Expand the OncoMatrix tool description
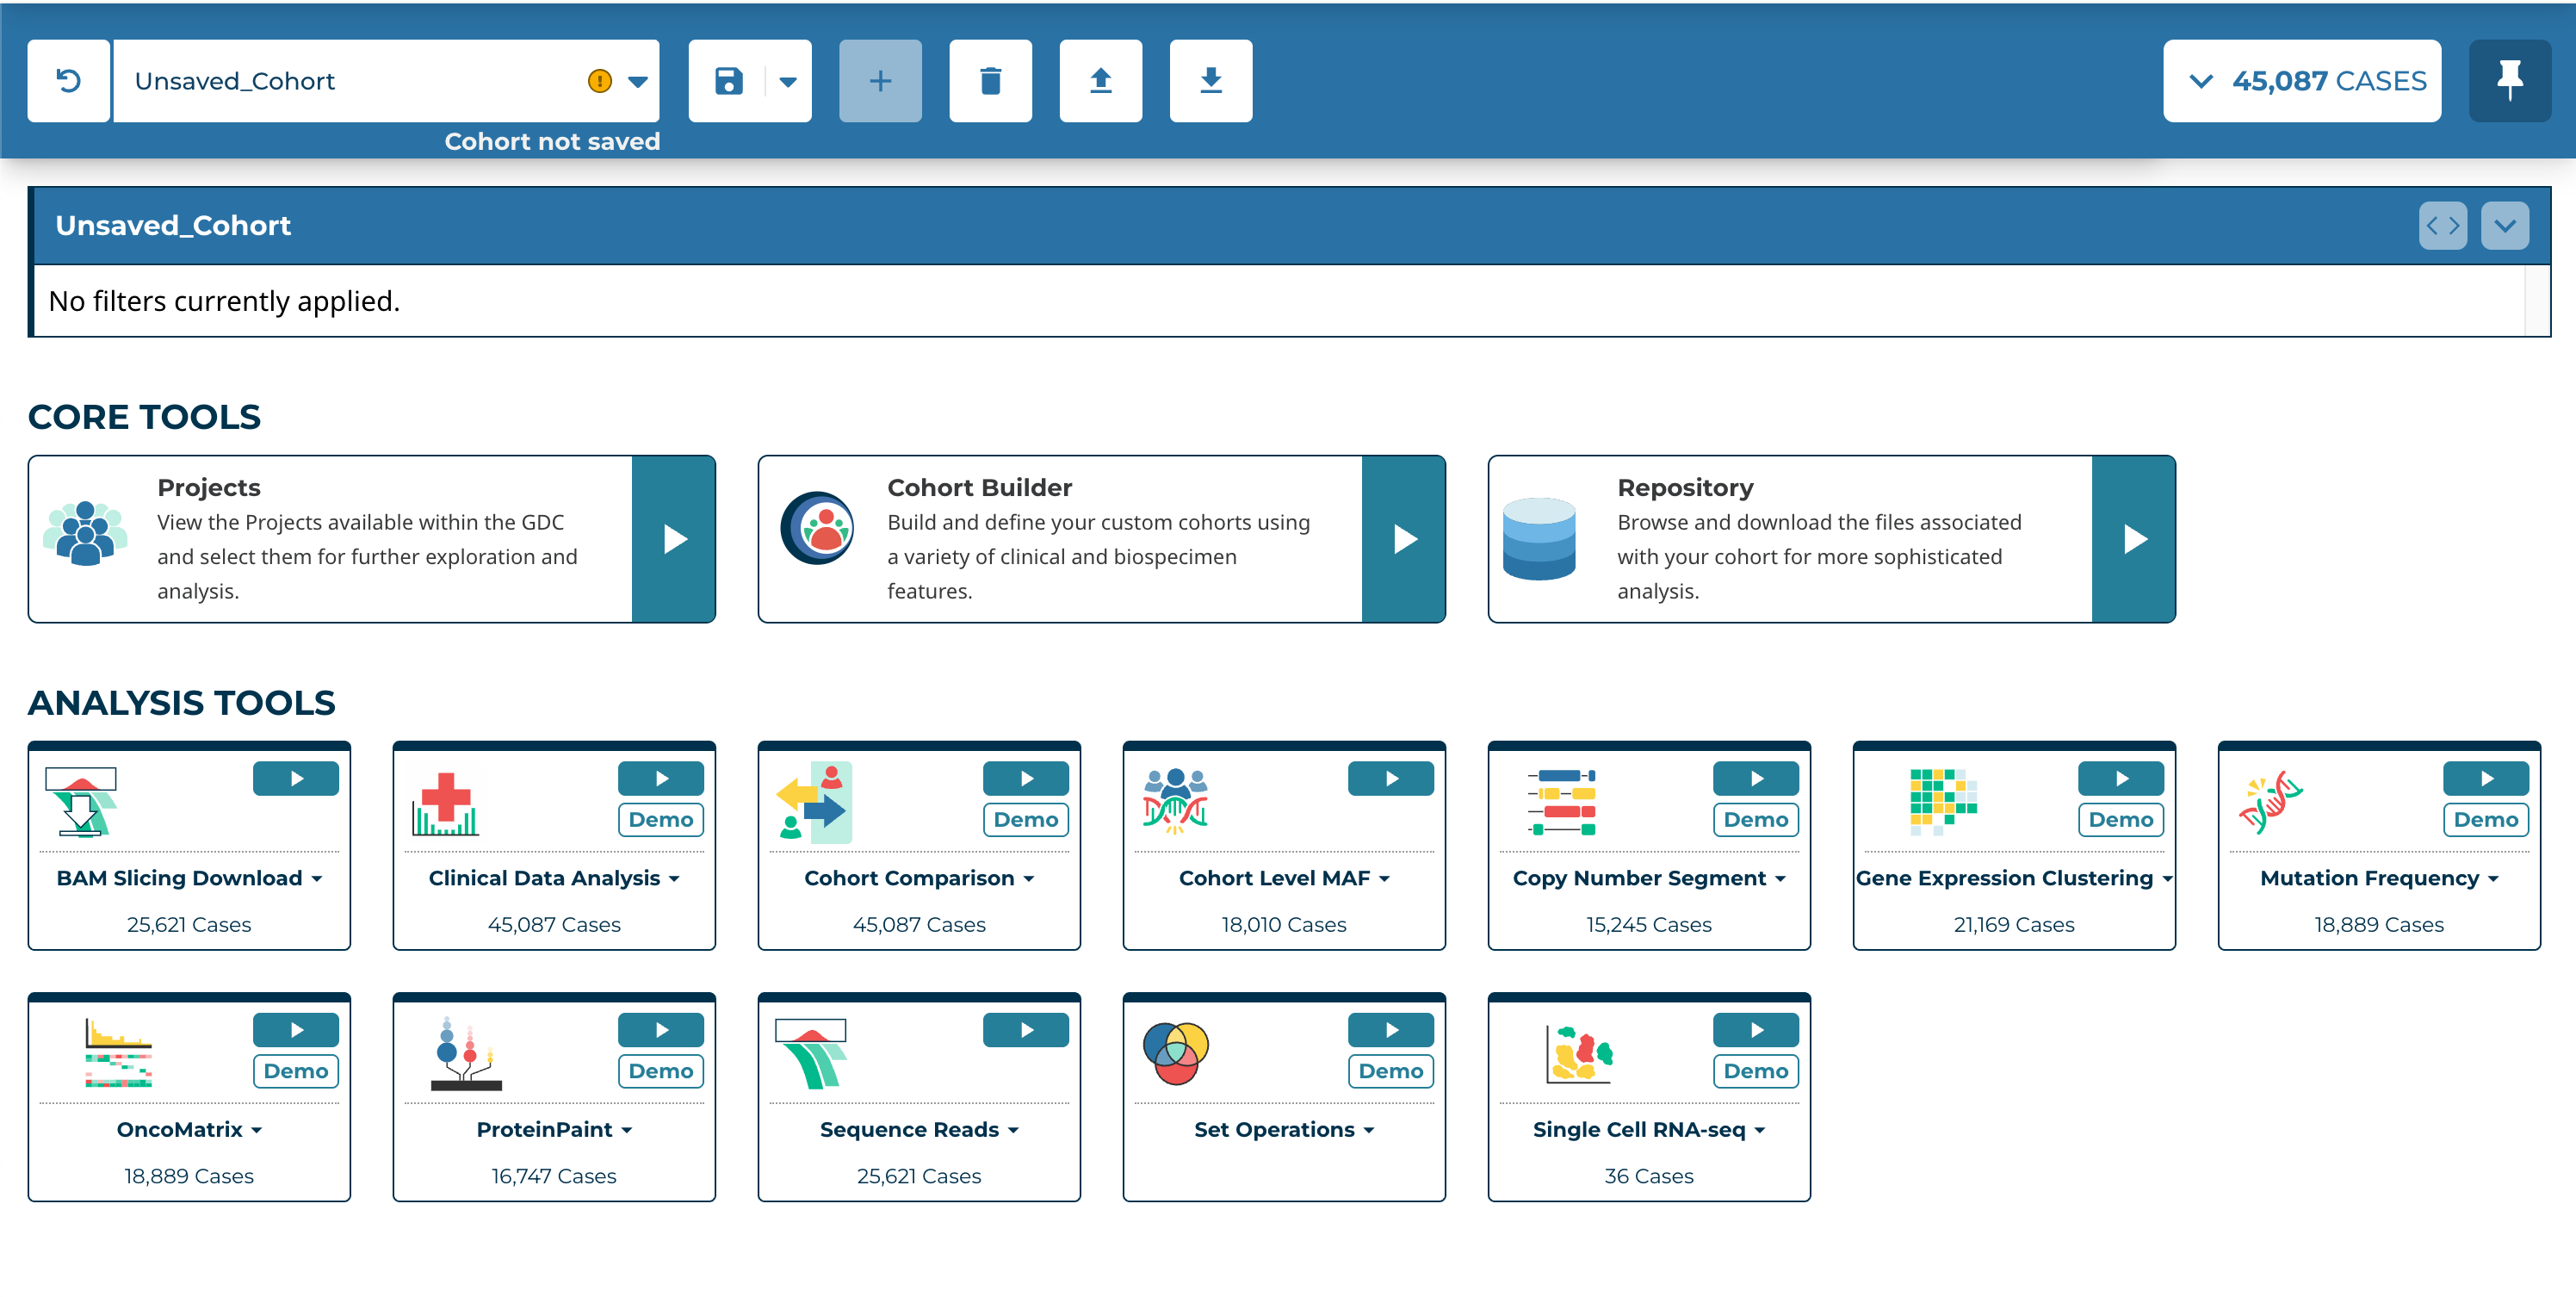This screenshot has height=1297, width=2576. pyautogui.click(x=257, y=1130)
